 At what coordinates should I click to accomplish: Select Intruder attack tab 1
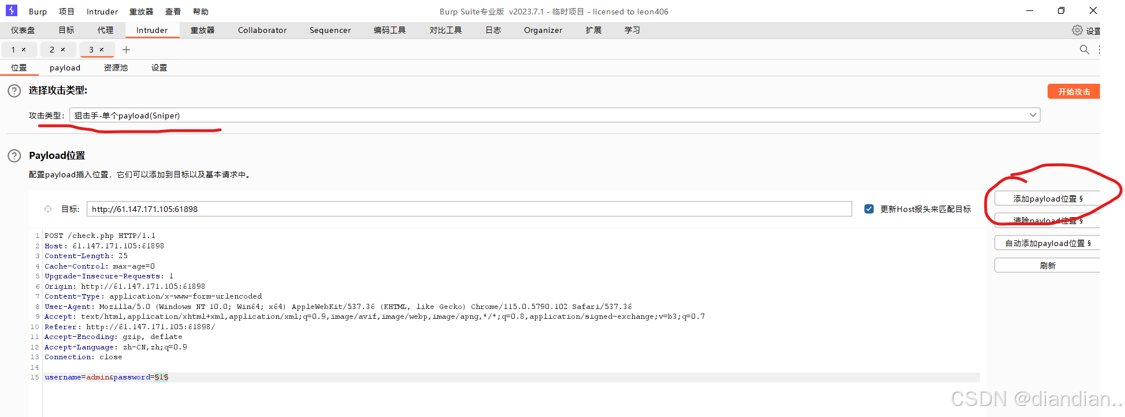coord(13,50)
